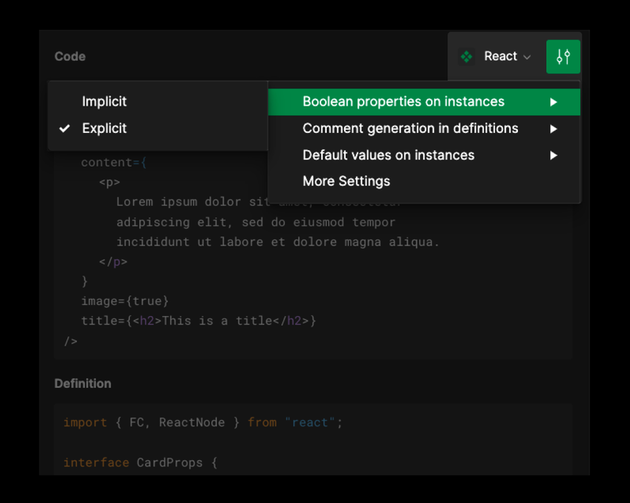Select Explicit mode in the menu
This screenshot has width=630, height=503.
tap(104, 128)
